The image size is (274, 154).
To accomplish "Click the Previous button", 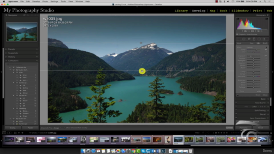I will (x=244, y=128).
